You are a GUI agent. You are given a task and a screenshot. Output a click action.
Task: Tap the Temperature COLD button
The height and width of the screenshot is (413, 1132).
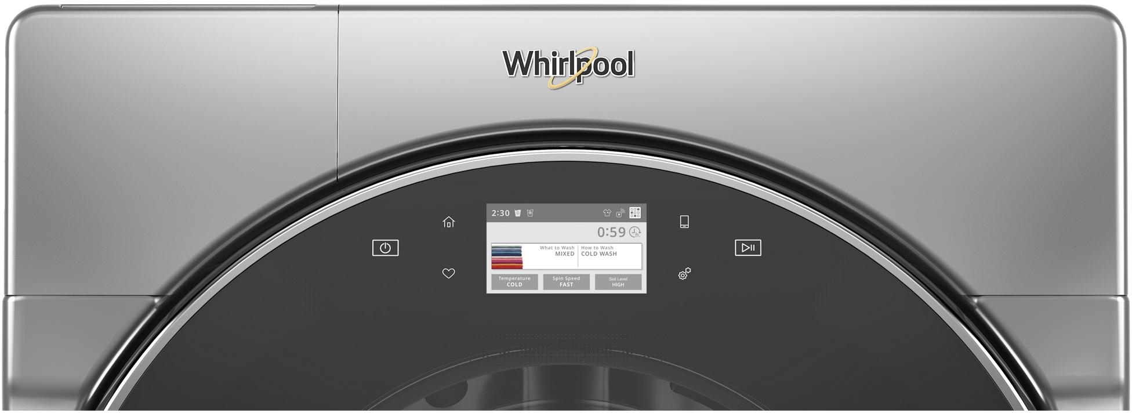coord(514,282)
